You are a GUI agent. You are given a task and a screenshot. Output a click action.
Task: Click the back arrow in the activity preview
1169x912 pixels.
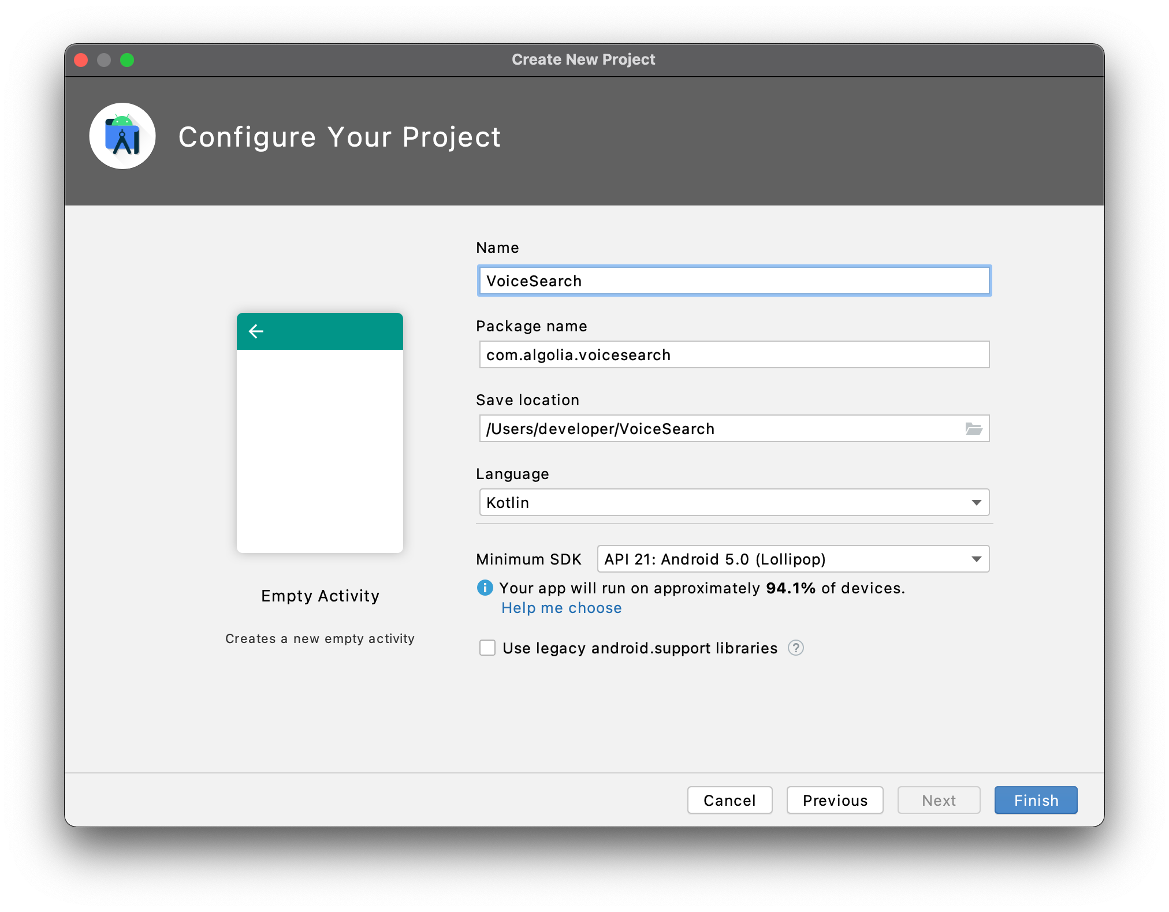pos(256,331)
